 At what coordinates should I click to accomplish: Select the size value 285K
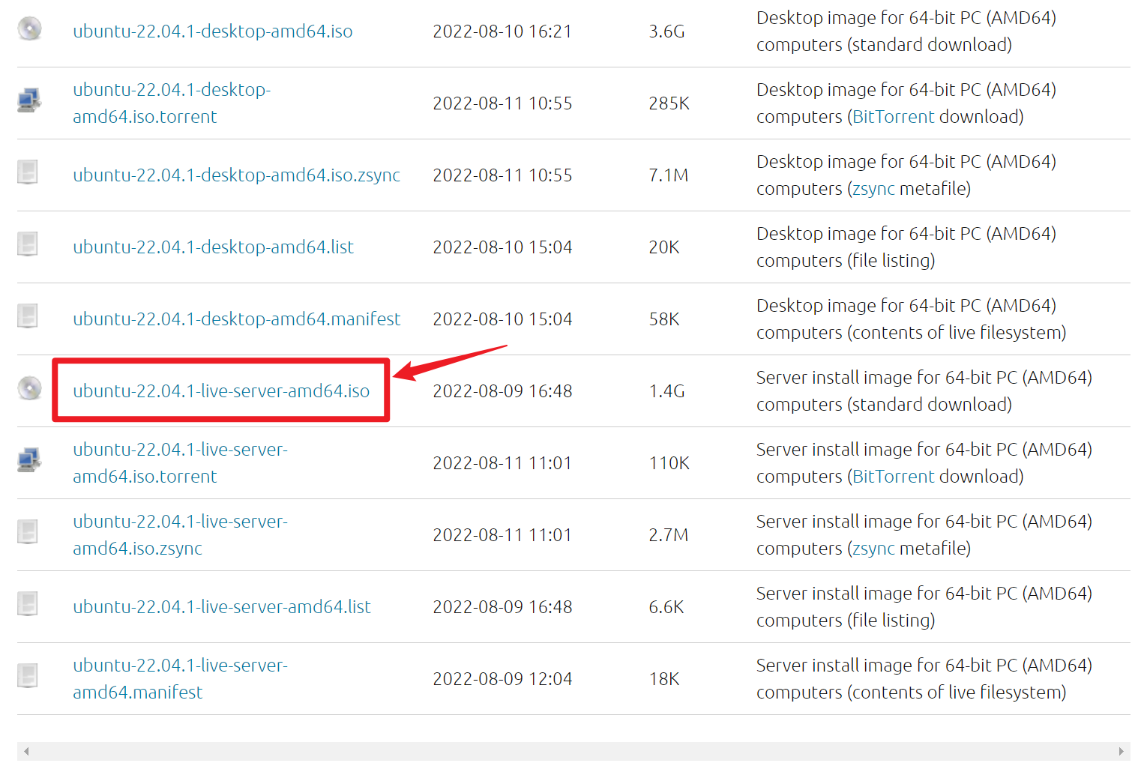[669, 103]
